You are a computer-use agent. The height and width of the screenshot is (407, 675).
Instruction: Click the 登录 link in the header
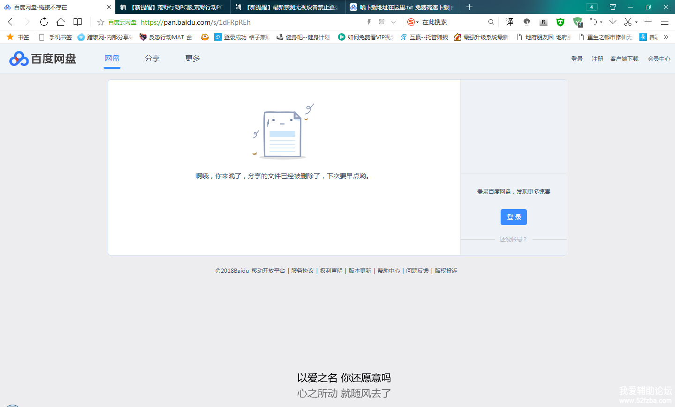point(577,59)
